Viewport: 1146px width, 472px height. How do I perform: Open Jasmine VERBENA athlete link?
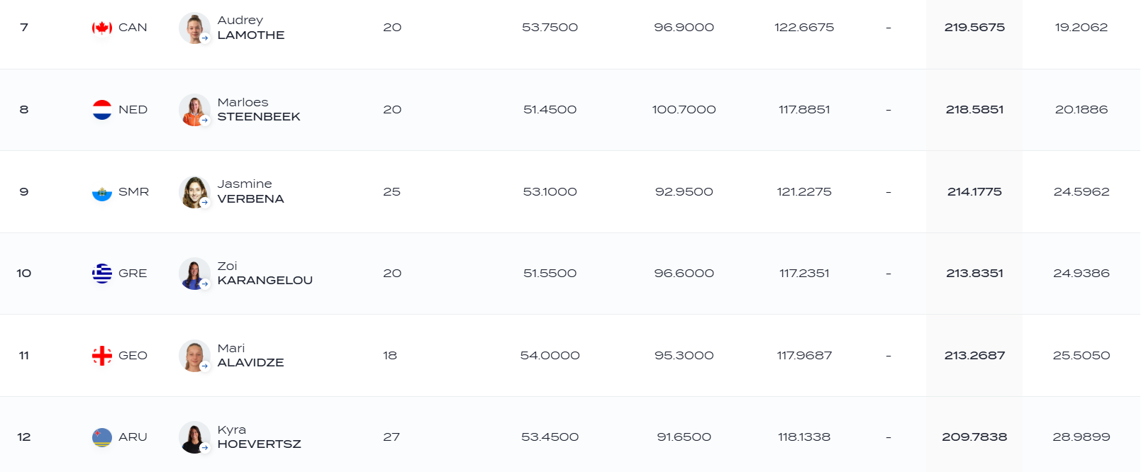250,192
